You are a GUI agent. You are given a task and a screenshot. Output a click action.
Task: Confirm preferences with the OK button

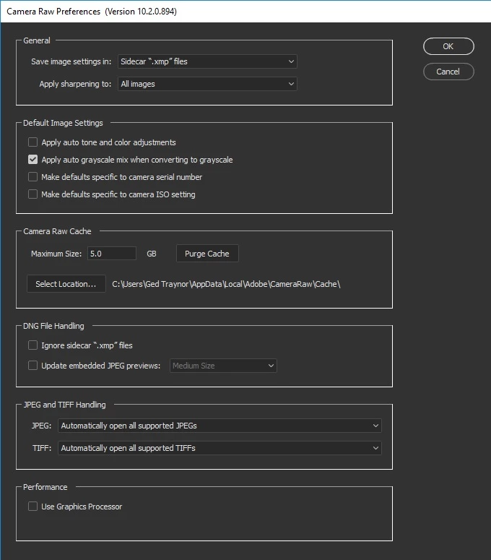coord(448,46)
